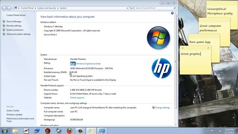Go to Control Panel Home
238x134 pixels.
pyautogui.click(x=16, y=15)
